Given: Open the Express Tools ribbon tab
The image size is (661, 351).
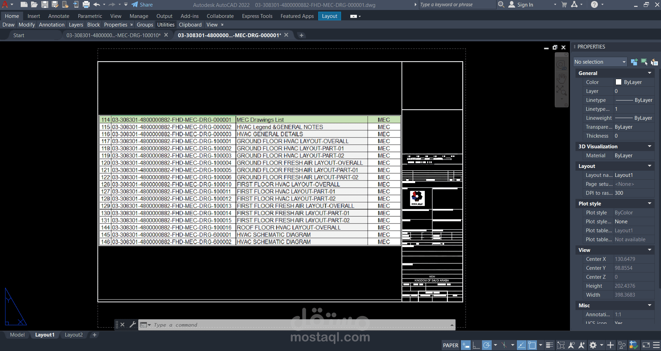Looking at the screenshot, I should [x=257, y=16].
